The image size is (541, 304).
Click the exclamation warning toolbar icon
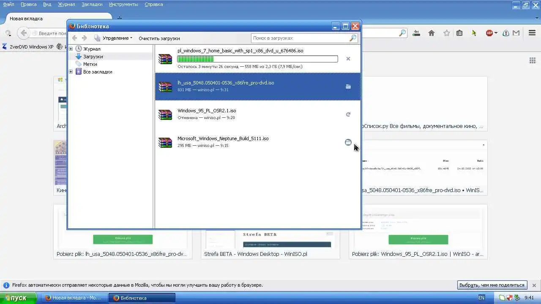pyautogui.click(x=506, y=33)
